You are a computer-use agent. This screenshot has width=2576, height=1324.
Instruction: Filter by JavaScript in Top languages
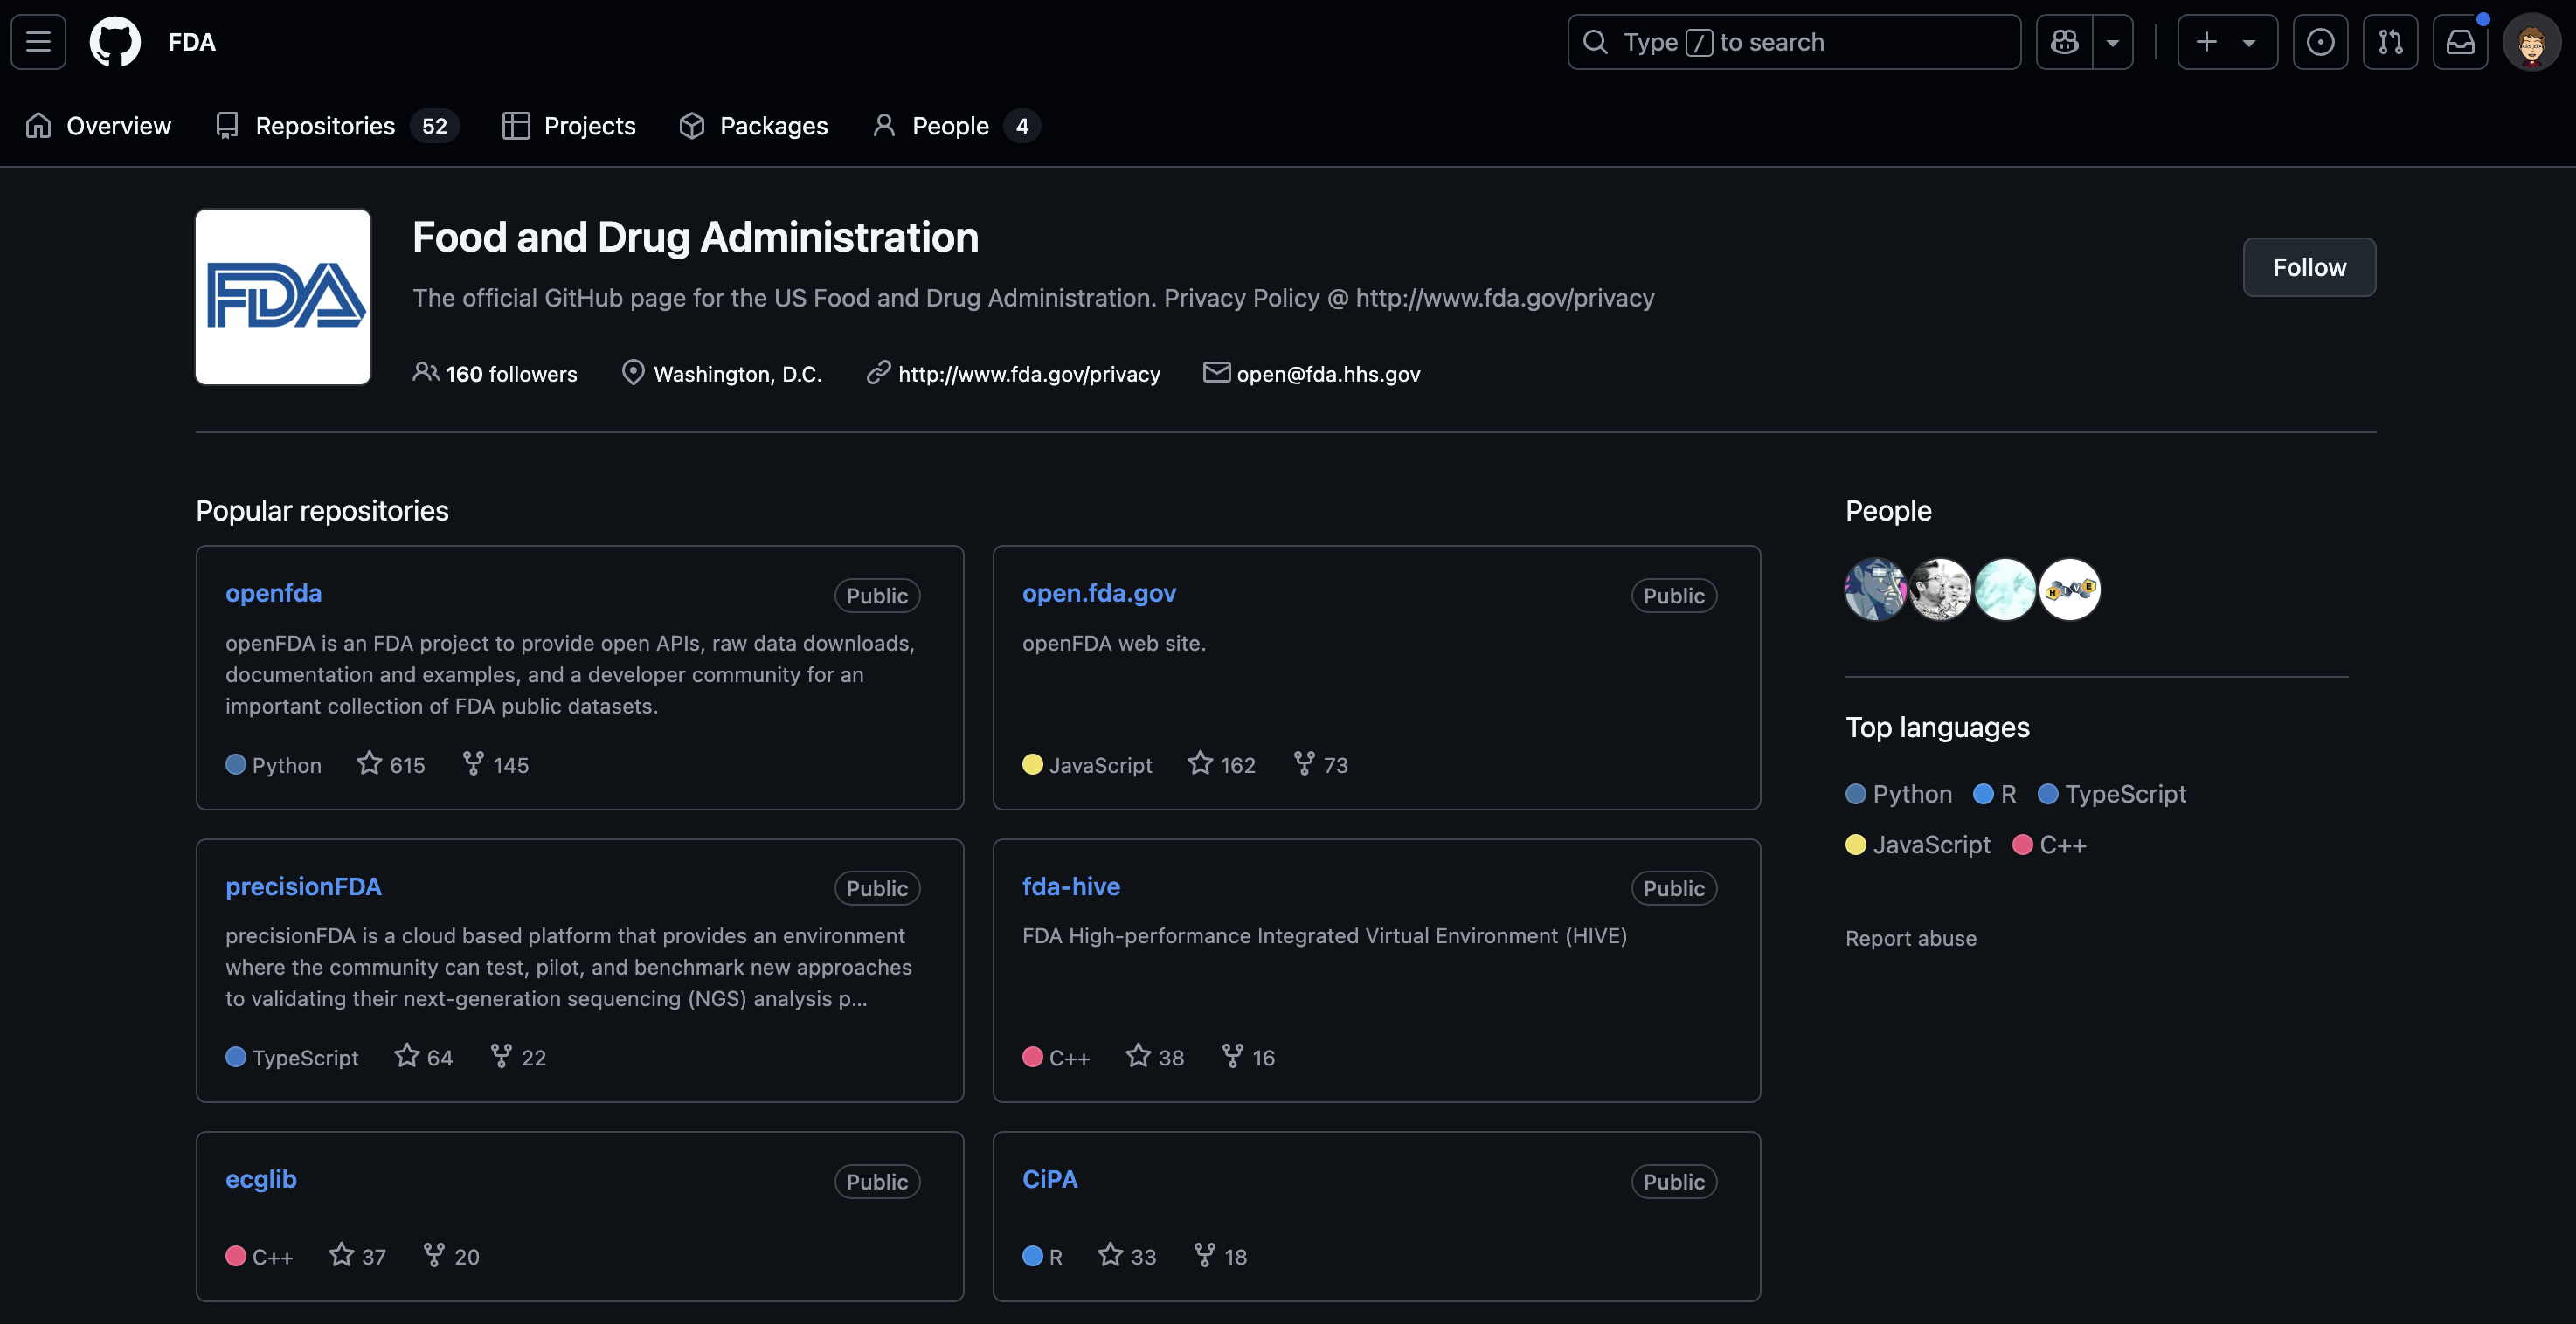pyautogui.click(x=1918, y=845)
